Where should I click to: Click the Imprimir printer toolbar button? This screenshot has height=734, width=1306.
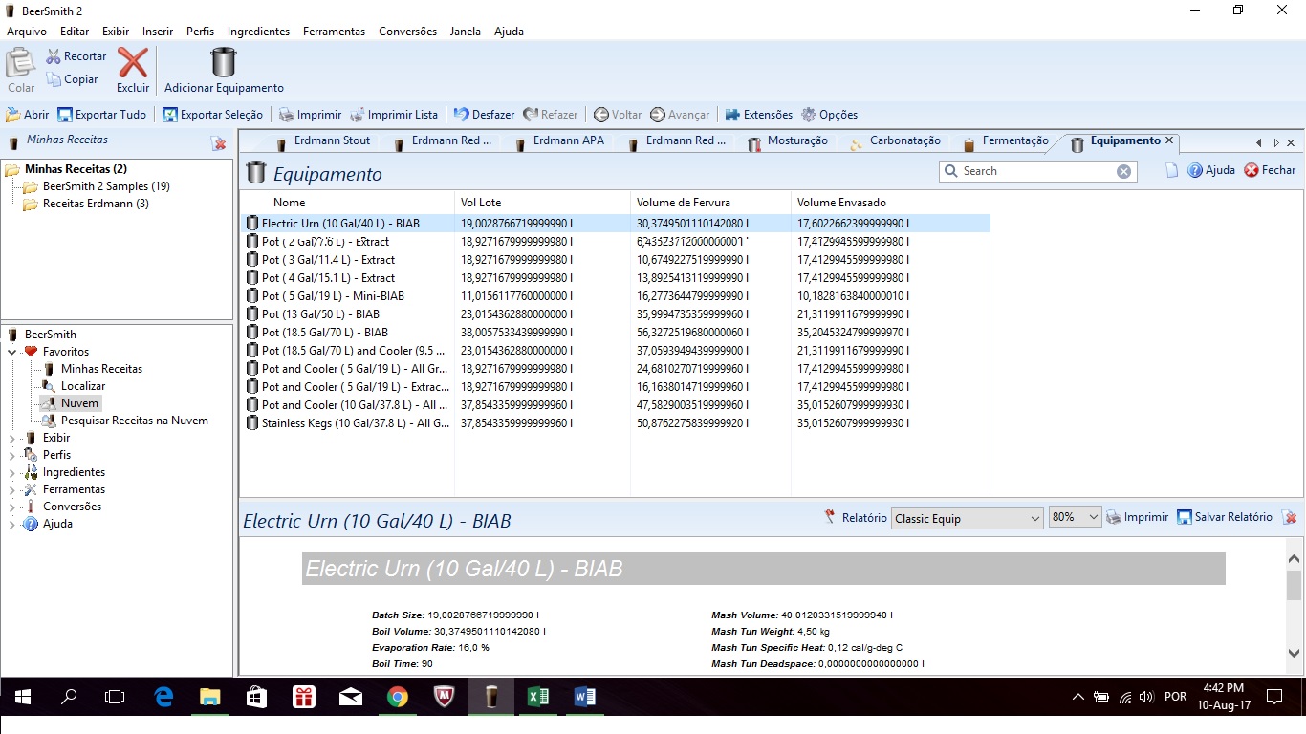[310, 115]
